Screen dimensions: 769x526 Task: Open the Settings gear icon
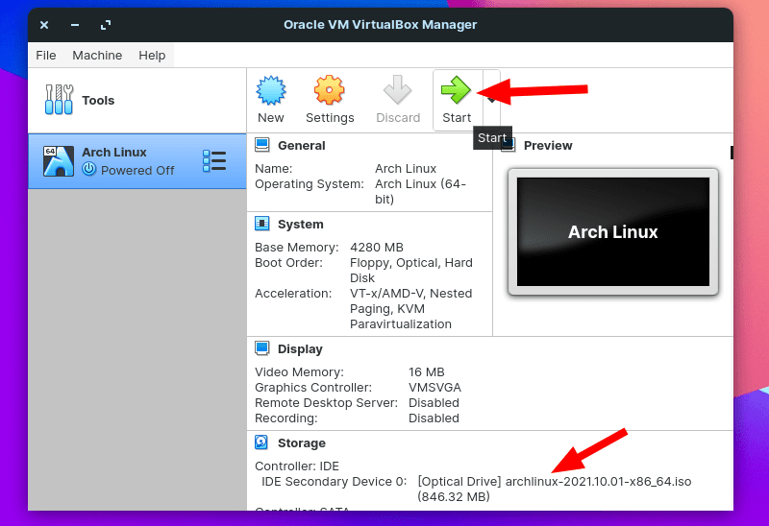click(x=330, y=91)
